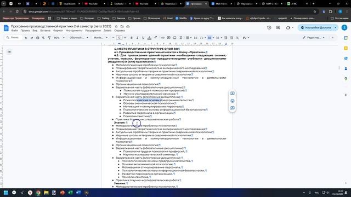The width and height of the screenshot is (351, 197).
Task: Open the text alignment dropdown
Action: pos(188,38)
